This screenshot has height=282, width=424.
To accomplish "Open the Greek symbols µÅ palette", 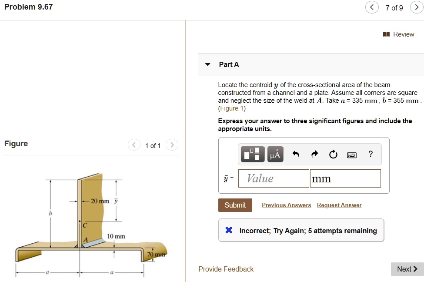I will point(275,154).
